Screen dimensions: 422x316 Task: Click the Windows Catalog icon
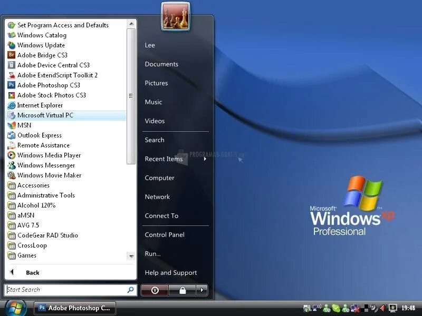coord(11,35)
